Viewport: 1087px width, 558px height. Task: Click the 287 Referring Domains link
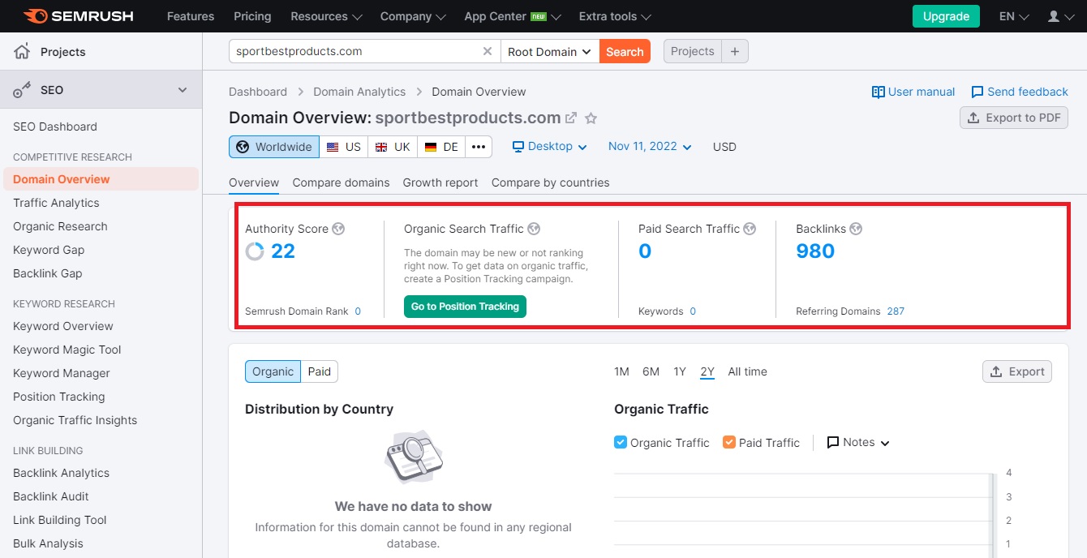point(896,311)
